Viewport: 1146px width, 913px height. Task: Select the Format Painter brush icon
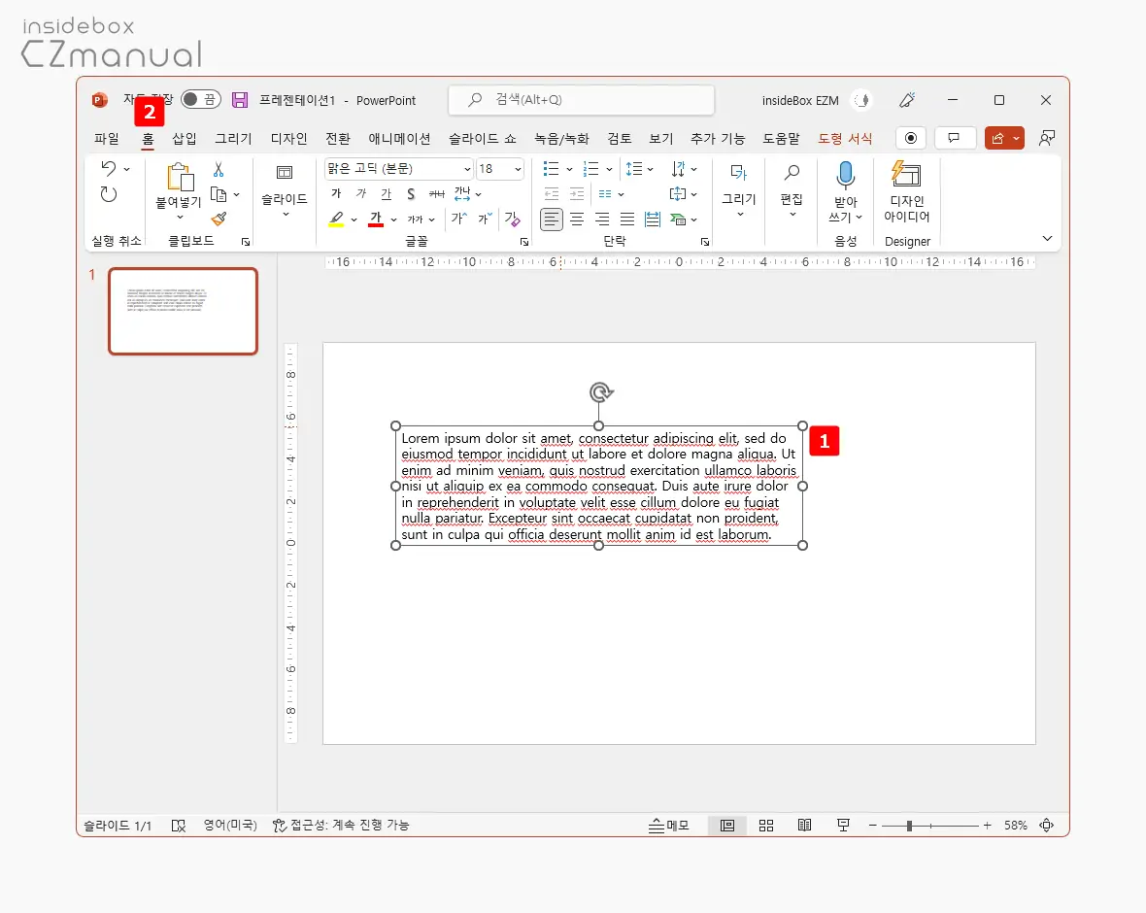(x=219, y=220)
